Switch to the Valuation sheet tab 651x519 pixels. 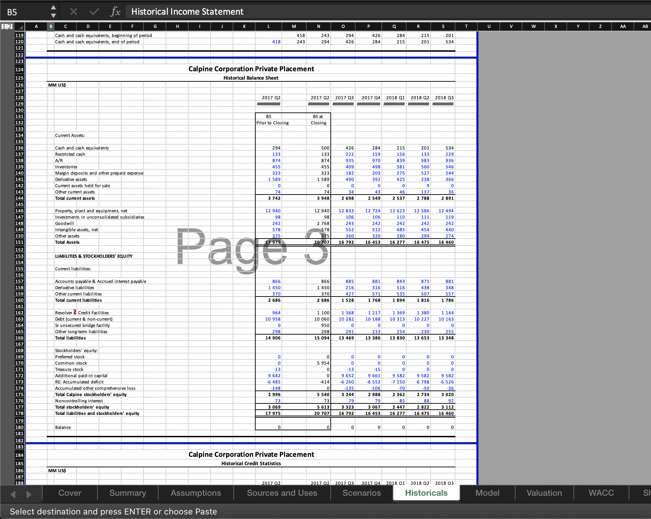(544, 493)
